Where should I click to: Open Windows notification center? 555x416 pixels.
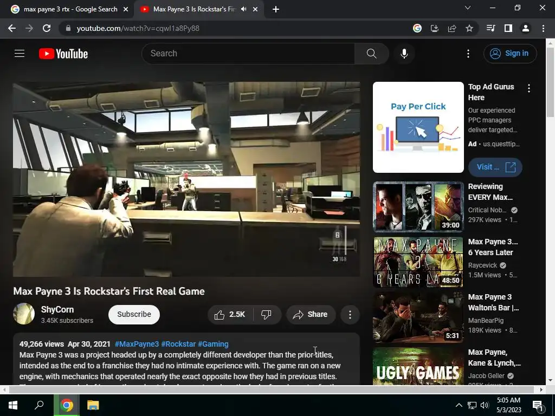[538, 405]
